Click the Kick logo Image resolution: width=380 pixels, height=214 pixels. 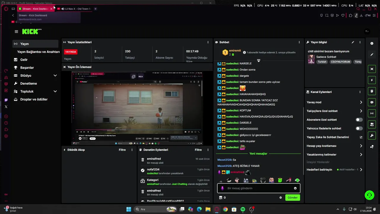[x=31, y=32]
